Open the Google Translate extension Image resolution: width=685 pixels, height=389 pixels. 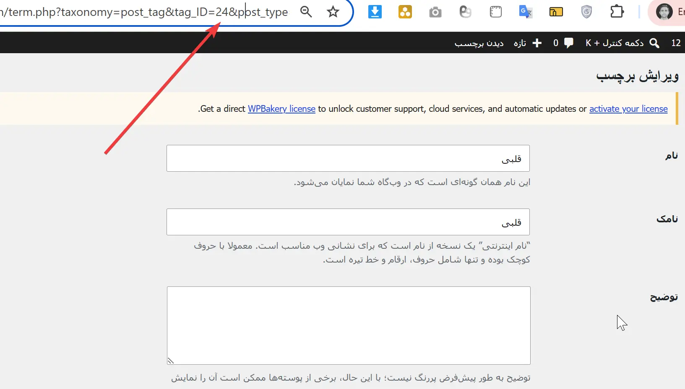pyautogui.click(x=526, y=12)
